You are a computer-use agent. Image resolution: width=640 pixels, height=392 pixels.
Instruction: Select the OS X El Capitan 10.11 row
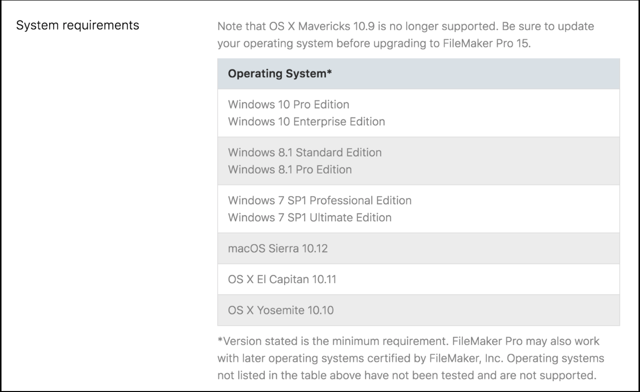pos(419,280)
